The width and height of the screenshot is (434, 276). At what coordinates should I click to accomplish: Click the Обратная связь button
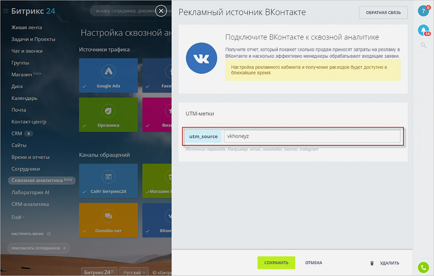coord(383,13)
